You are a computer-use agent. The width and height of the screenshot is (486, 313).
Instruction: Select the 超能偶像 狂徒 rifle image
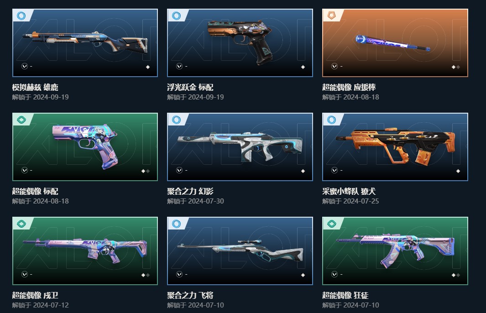coord(396,250)
